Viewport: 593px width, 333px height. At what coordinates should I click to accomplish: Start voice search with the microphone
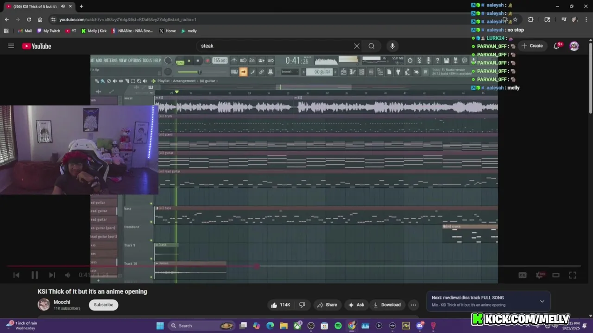[x=392, y=46]
